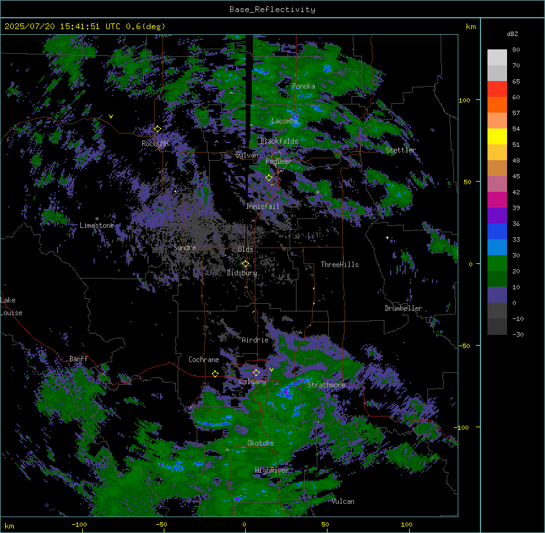Click the 0 tick on the bottom axis

tap(244, 525)
